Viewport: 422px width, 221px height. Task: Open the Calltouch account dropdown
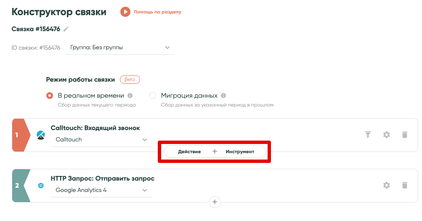tap(101, 139)
